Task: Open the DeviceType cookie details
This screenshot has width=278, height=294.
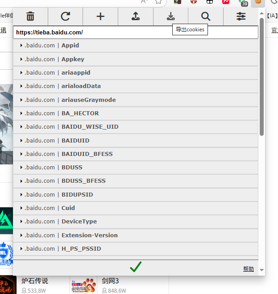Action: click(79, 222)
